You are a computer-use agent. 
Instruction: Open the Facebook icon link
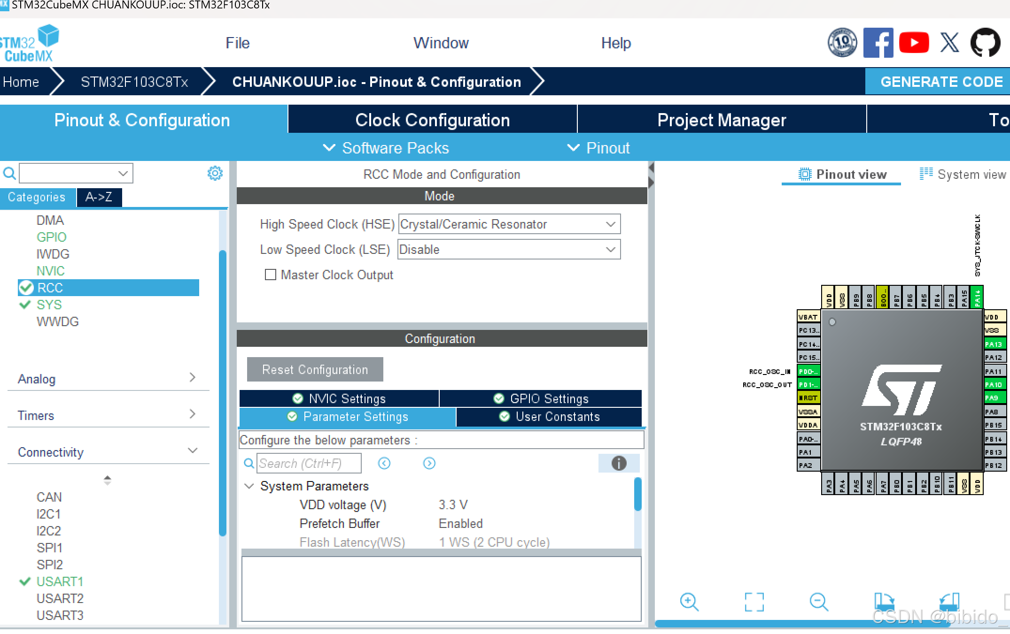878,43
